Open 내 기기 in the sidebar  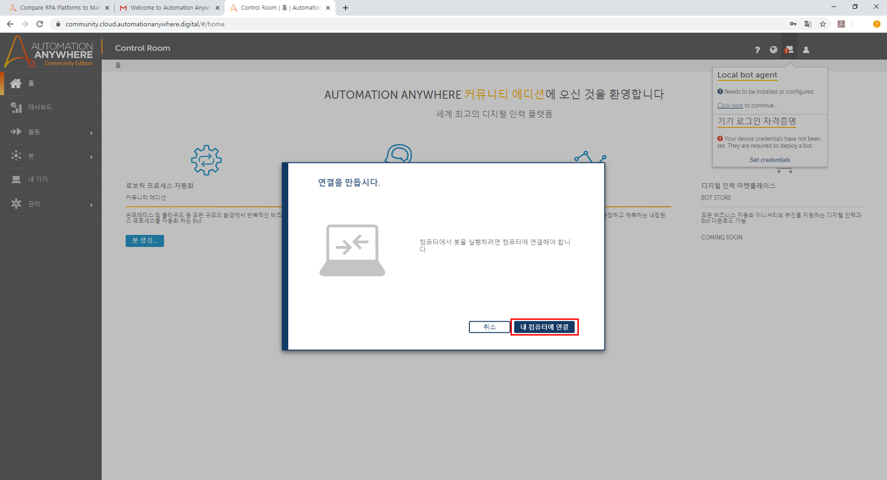click(51, 180)
